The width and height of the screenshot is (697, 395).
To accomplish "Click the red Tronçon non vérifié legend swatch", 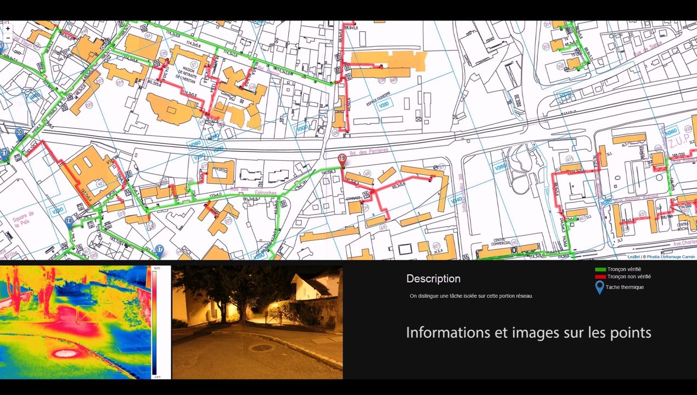I will pos(600,277).
